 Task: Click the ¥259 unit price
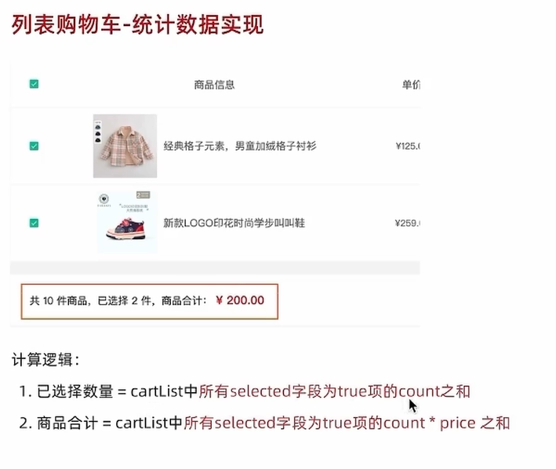click(408, 223)
